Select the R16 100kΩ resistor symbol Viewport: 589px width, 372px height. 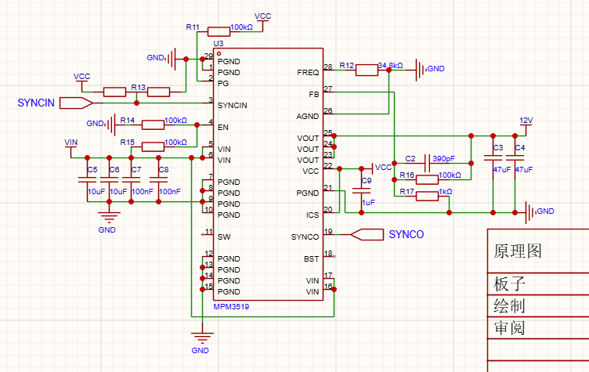pos(427,179)
